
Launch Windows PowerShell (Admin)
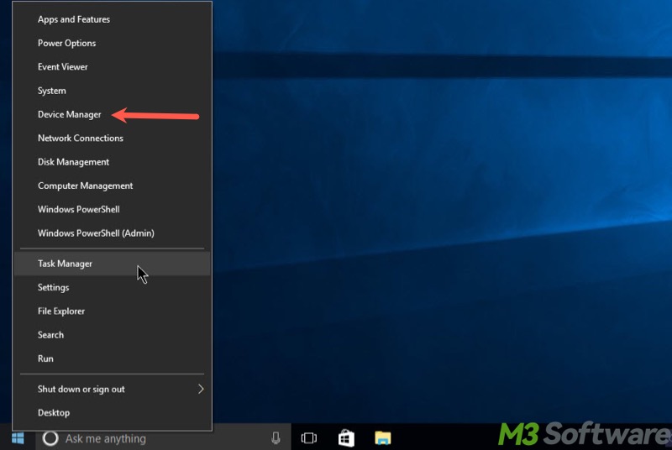coord(96,233)
